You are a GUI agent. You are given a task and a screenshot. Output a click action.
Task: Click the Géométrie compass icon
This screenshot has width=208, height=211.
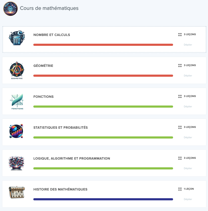point(17,70)
